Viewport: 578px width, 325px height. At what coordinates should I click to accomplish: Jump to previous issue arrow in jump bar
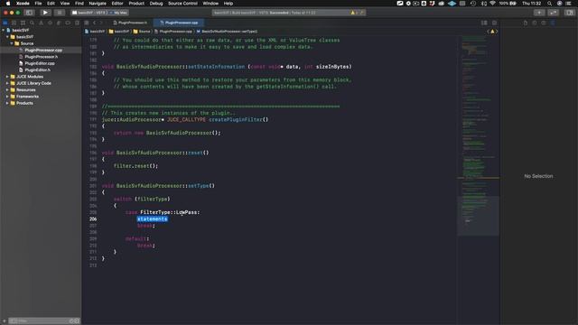488,32
